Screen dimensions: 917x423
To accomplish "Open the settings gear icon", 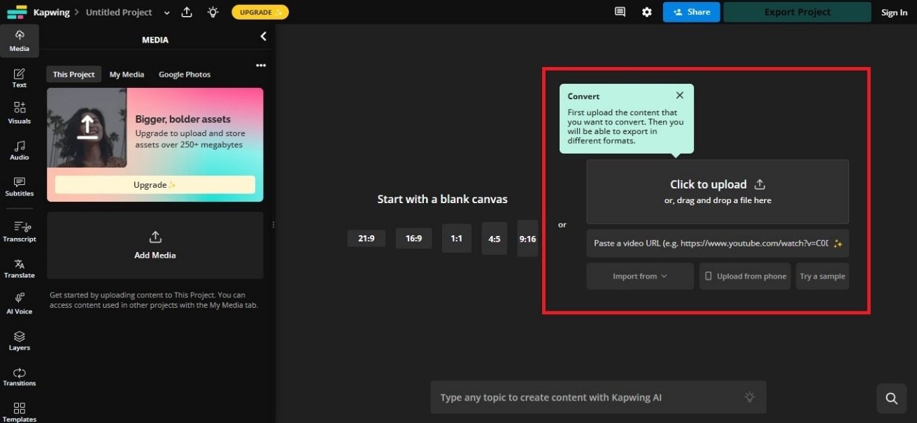I will click(647, 12).
